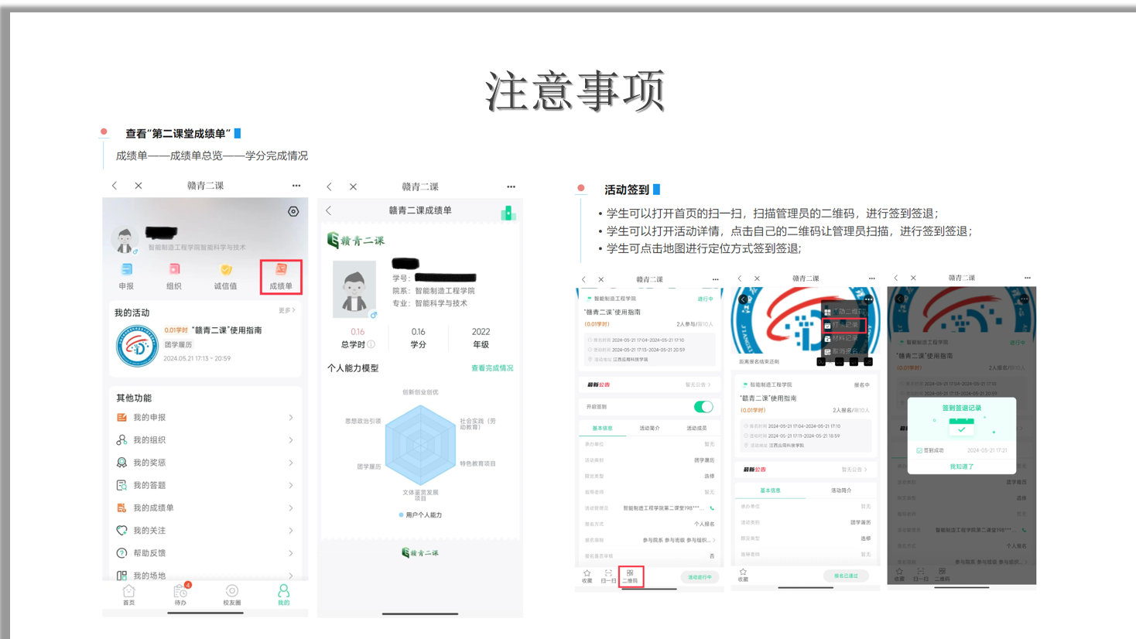The height and width of the screenshot is (639, 1136).
Task: Expand the 我的关注 row chevron
Action: (291, 530)
